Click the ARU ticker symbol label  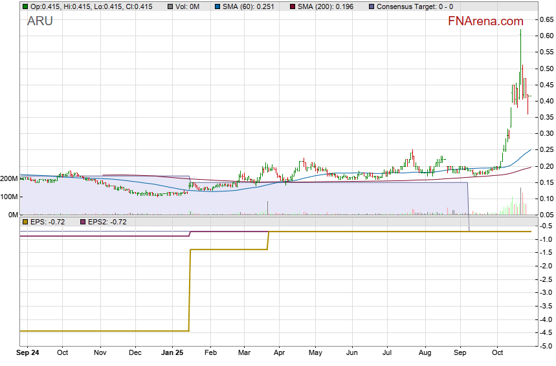(x=39, y=21)
